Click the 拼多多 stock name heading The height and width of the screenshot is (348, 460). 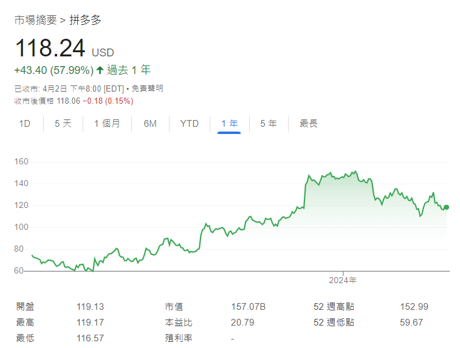click(85, 20)
